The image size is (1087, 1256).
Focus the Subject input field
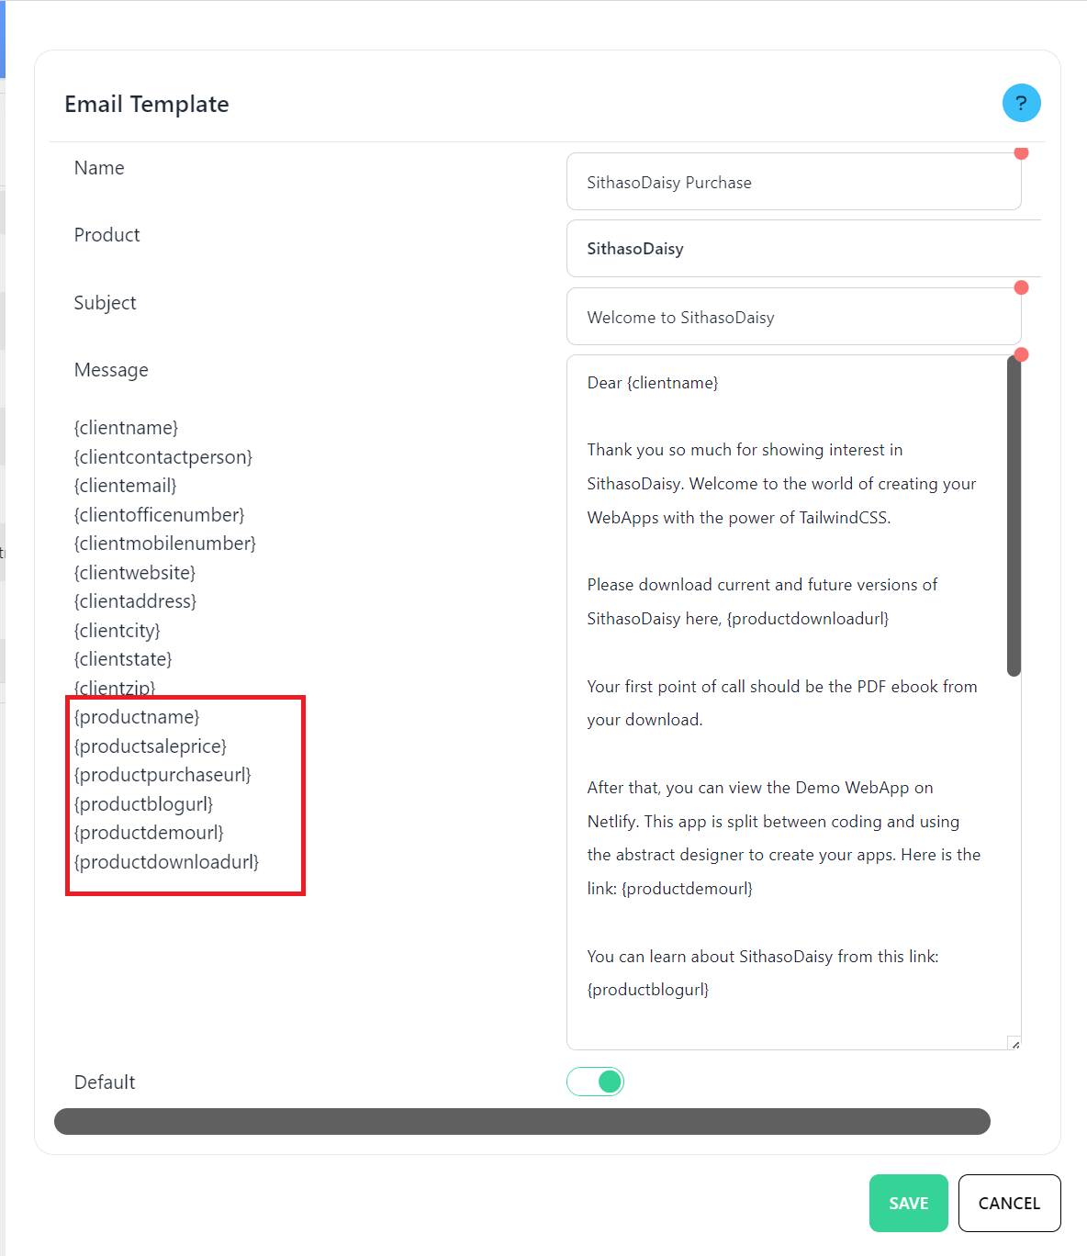(793, 318)
